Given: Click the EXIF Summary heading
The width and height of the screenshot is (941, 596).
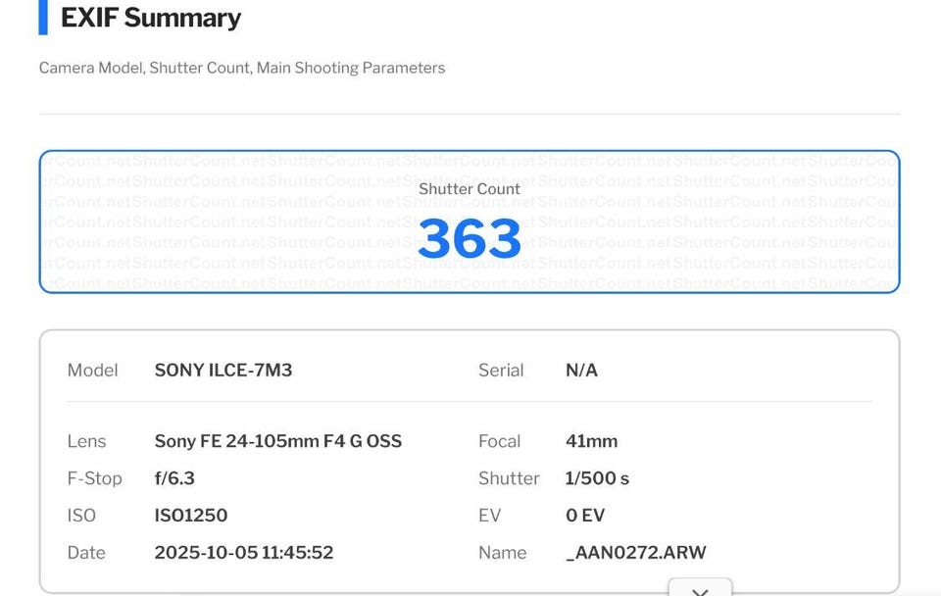Looking at the screenshot, I should click(x=151, y=18).
